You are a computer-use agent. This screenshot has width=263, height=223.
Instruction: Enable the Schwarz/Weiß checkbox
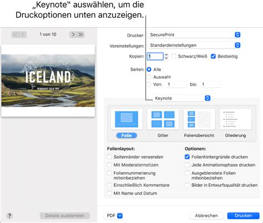point(174,56)
